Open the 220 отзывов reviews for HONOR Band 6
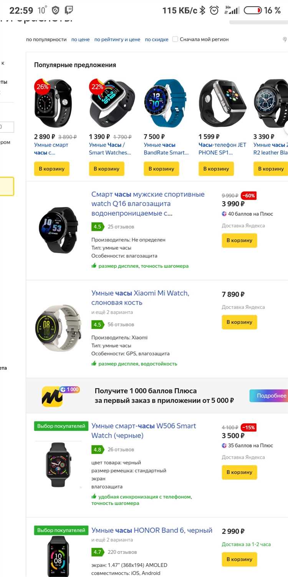This screenshot has height=577, width=288. point(122,552)
